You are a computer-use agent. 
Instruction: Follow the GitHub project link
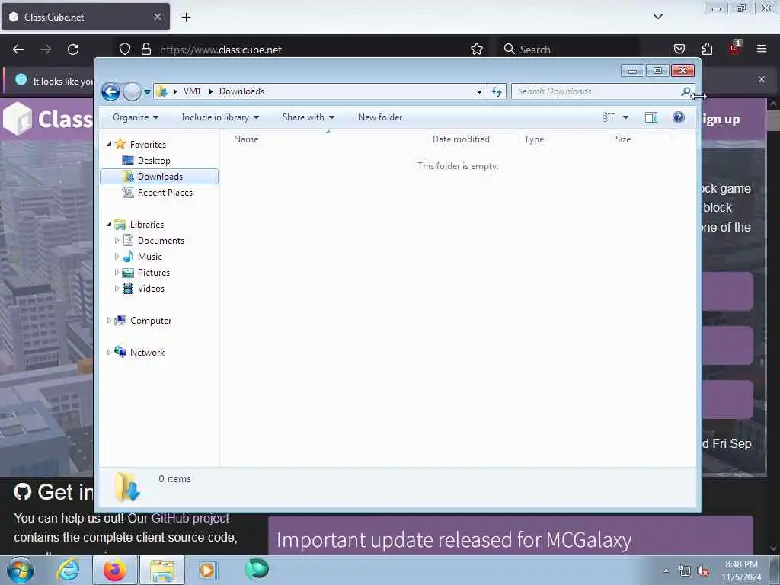click(x=190, y=518)
